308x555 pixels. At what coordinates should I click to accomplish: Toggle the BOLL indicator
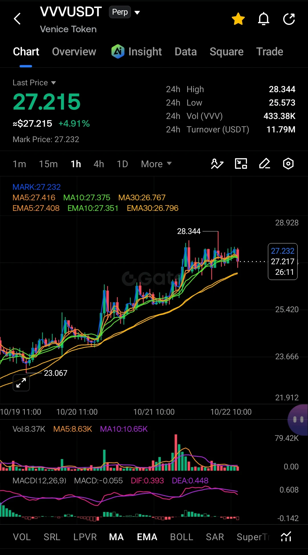tap(182, 537)
